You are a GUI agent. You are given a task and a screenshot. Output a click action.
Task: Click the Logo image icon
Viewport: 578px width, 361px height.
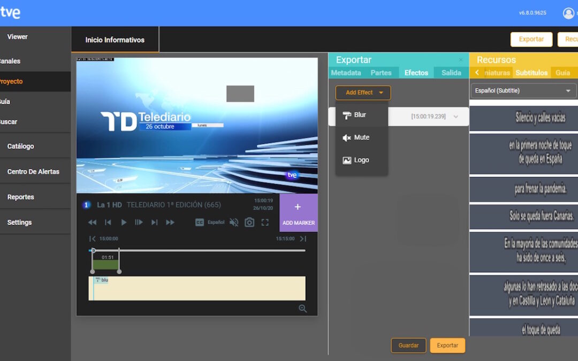[x=346, y=160]
